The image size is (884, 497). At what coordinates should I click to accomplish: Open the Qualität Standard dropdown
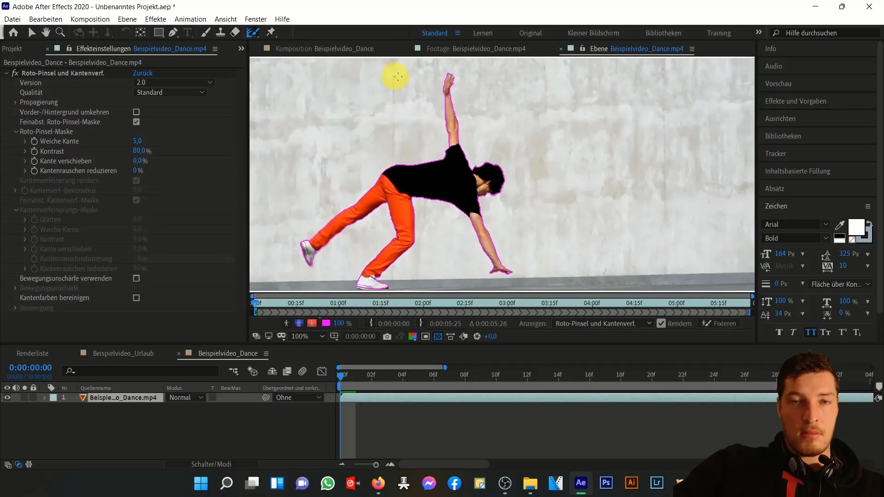(x=170, y=92)
